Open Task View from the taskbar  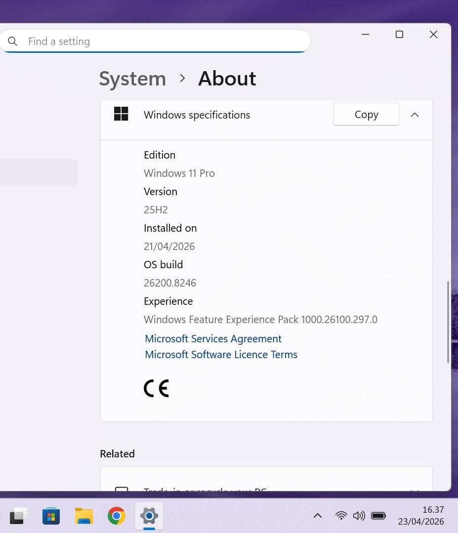click(18, 516)
